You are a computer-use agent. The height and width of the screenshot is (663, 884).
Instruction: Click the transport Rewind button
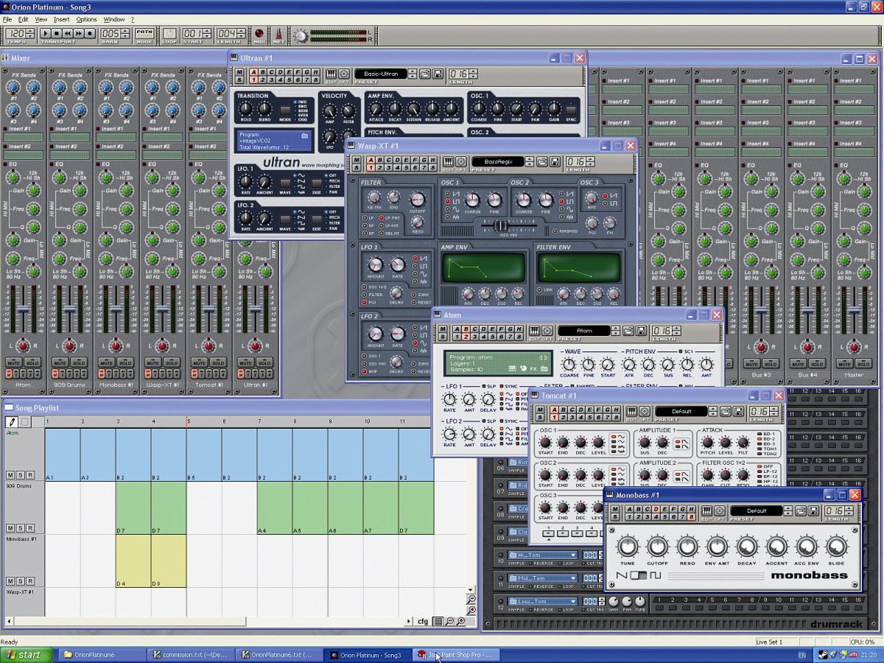(x=67, y=33)
